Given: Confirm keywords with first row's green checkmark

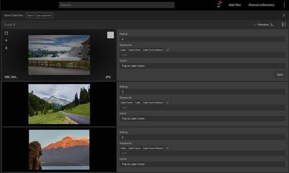Looking at the screenshot, I should coord(168,50).
